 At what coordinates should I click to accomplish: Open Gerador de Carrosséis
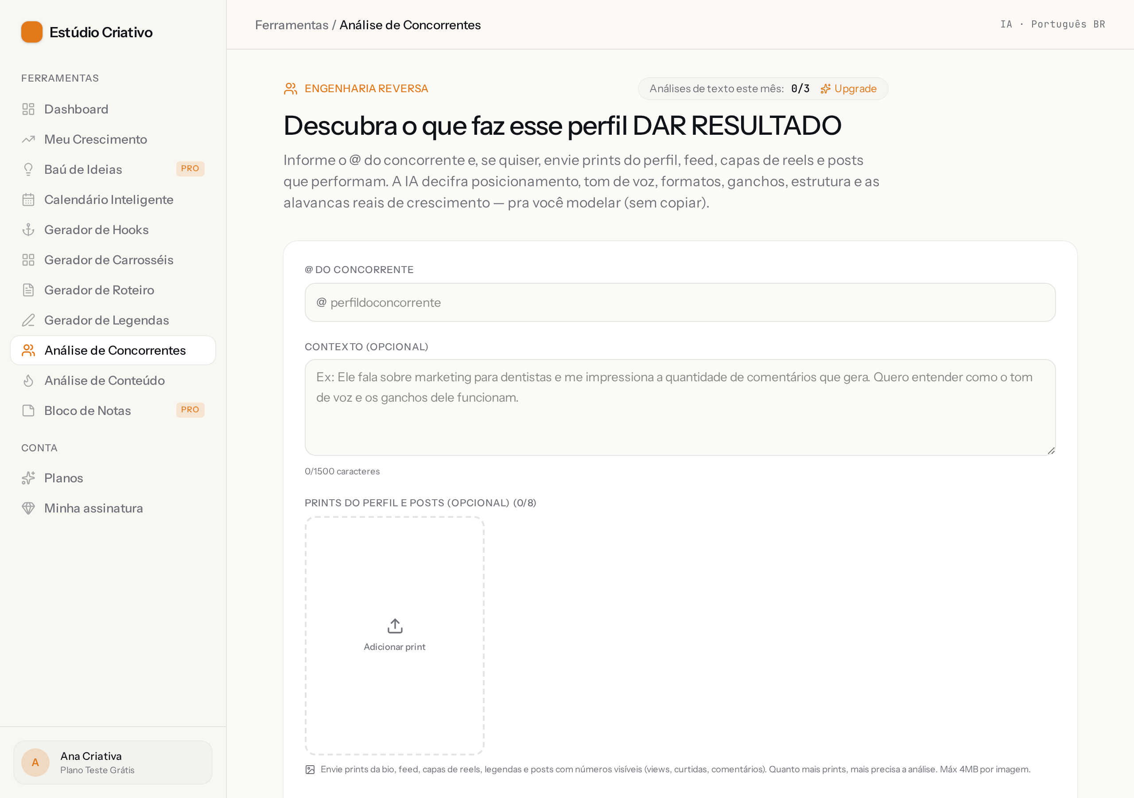(113, 260)
